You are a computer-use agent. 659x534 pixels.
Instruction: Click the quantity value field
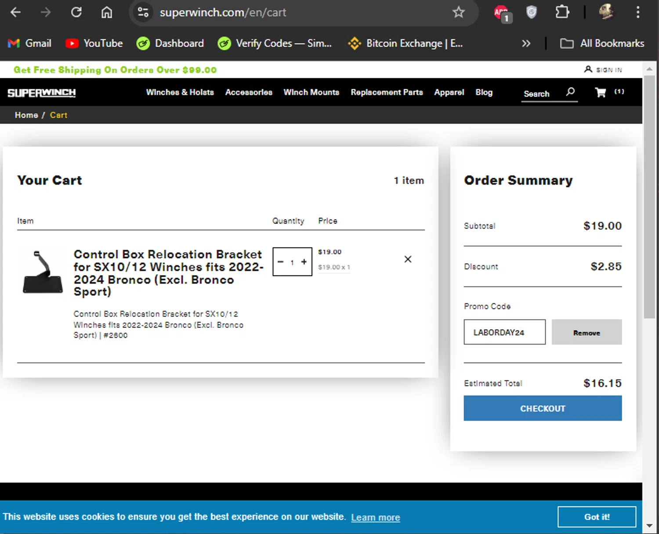[x=292, y=262]
